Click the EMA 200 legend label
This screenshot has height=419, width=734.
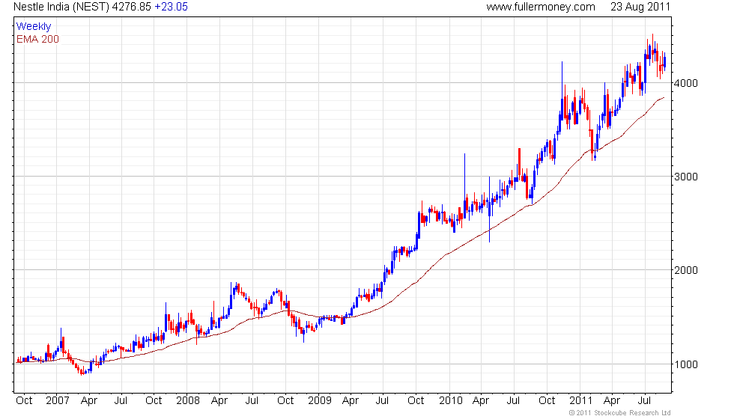(x=37, y=39)
